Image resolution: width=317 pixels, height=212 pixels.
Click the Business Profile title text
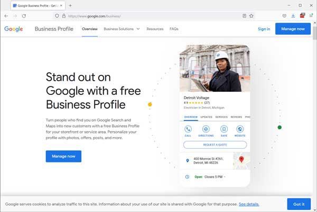54,29
